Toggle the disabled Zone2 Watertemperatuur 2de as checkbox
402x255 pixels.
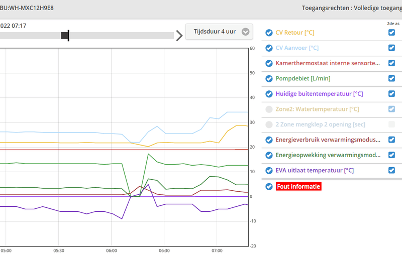[391, 109]
